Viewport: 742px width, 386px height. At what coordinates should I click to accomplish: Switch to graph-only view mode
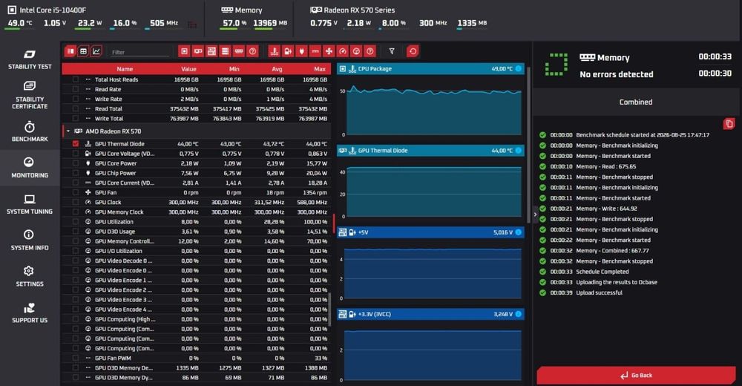coord(96,51)
